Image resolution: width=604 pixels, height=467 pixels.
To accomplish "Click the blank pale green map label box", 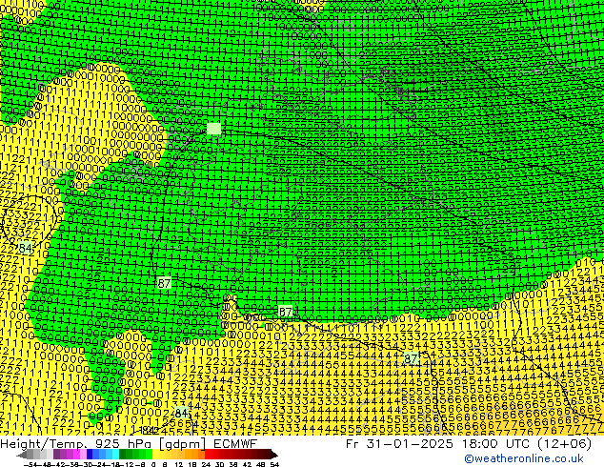I will pos(214,129).
